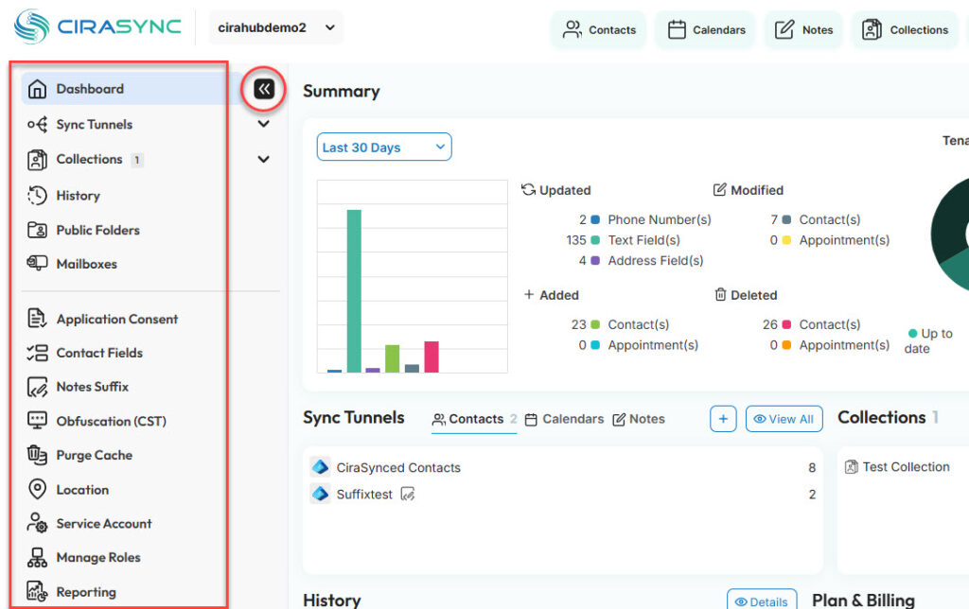Click the tall green Text Field(s) bar
The width and height of the screenshot is (969, 609).
354,291
